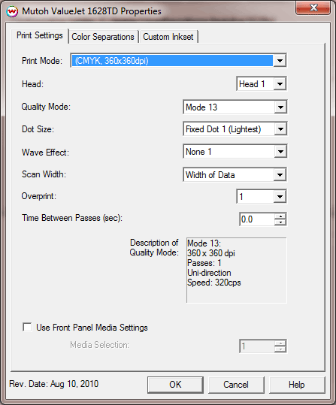336x405 pixels.
Task: Click the 'Print Mode:' label
Action: pyautogui.click(x=42, y=61)
